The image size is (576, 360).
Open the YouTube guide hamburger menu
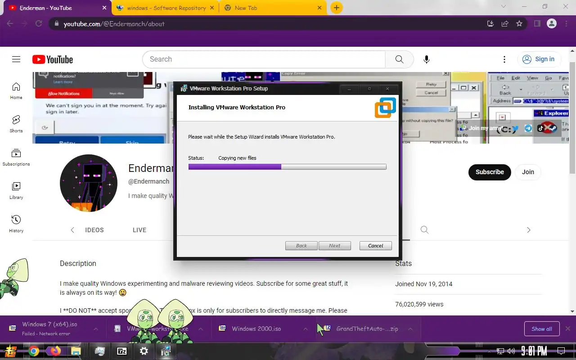16,59
